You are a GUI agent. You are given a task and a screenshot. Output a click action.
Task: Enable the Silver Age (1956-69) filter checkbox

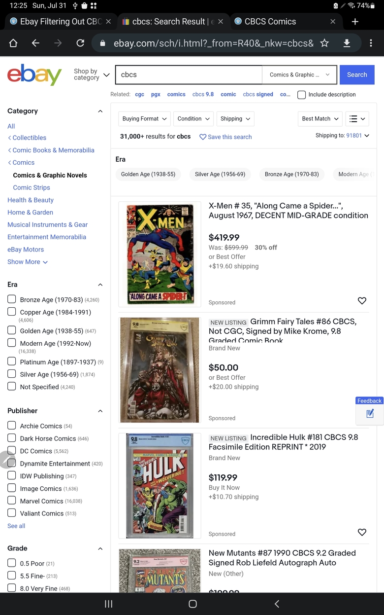pyautogui.click(x=12, y=374)
